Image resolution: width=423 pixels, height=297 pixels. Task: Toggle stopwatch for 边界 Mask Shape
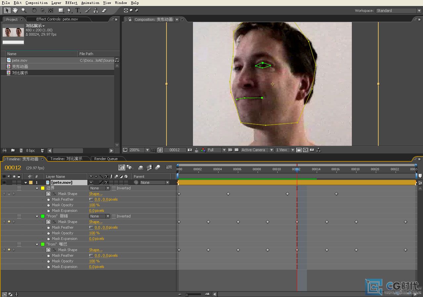tap(48, 194)
